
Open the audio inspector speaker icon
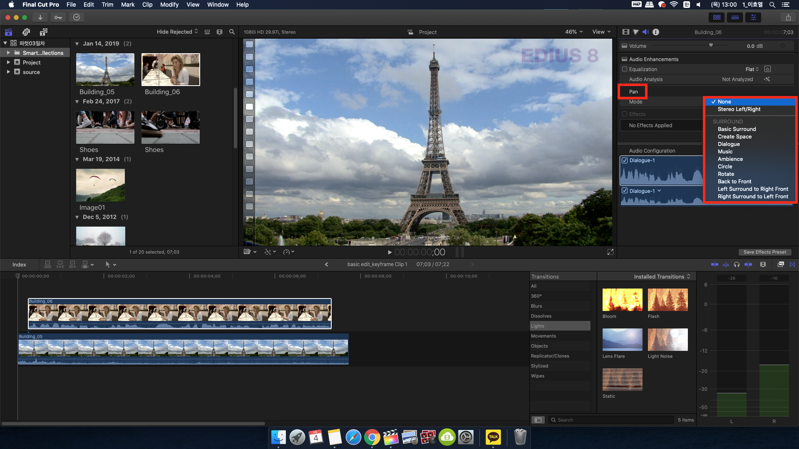point(645,32)
